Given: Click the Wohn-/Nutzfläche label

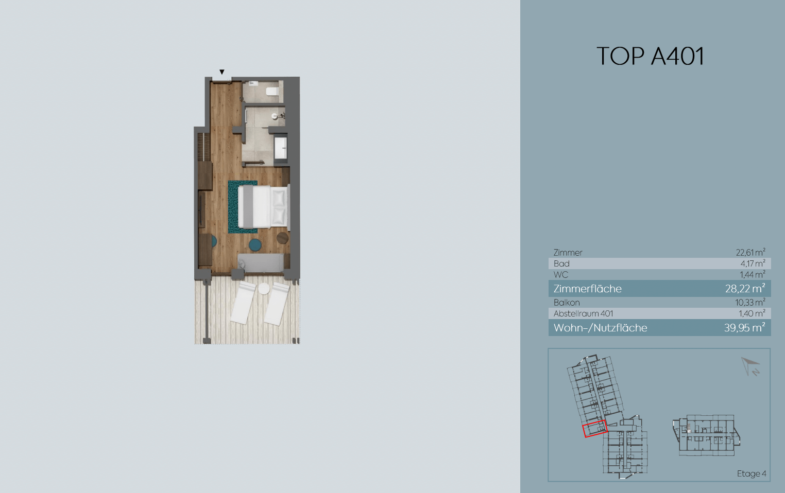Looking at the screenshot, I should click(600, 328).
